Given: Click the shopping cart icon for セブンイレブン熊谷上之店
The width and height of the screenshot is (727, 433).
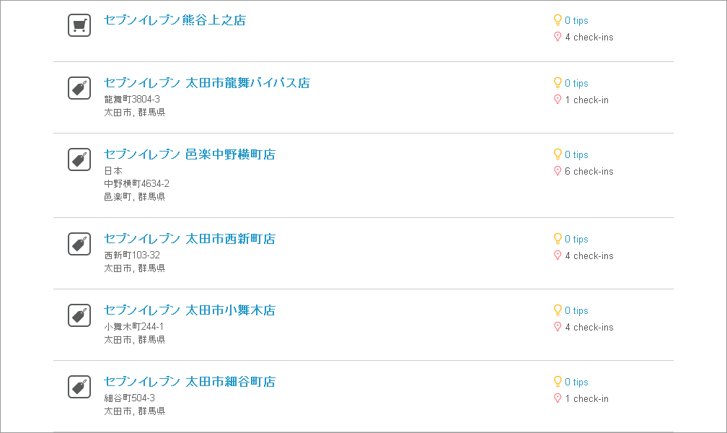Looking at the screenshot, I should 79,25.
